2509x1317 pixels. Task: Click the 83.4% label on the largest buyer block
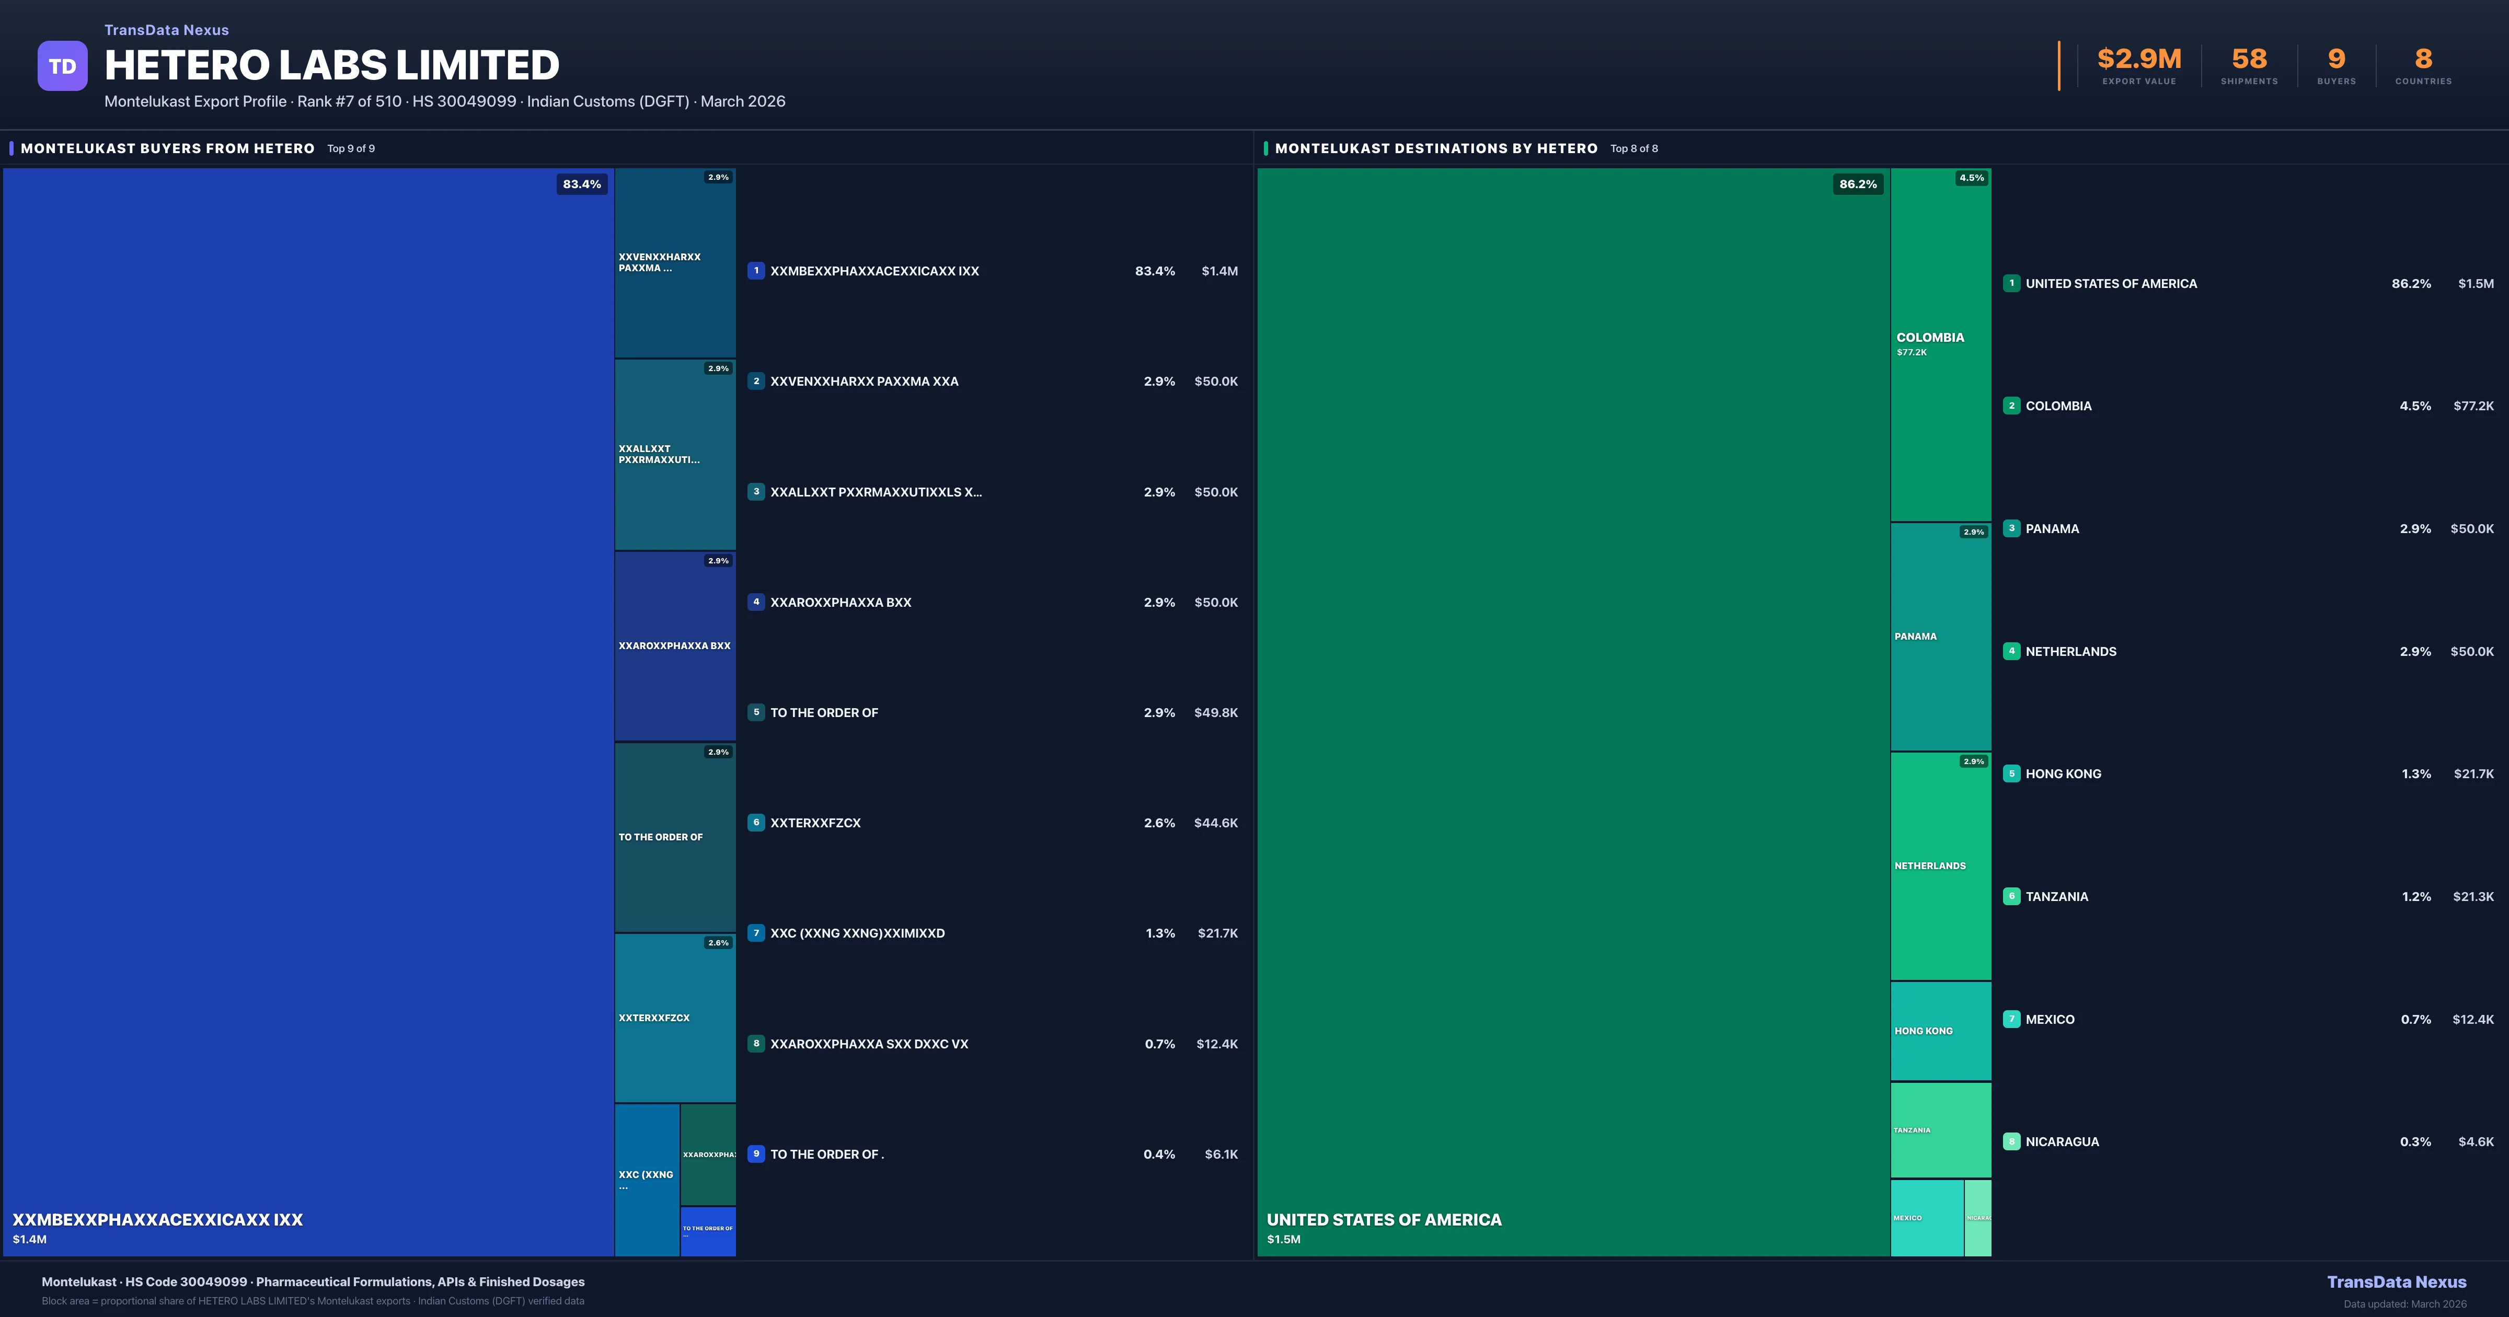581,184
